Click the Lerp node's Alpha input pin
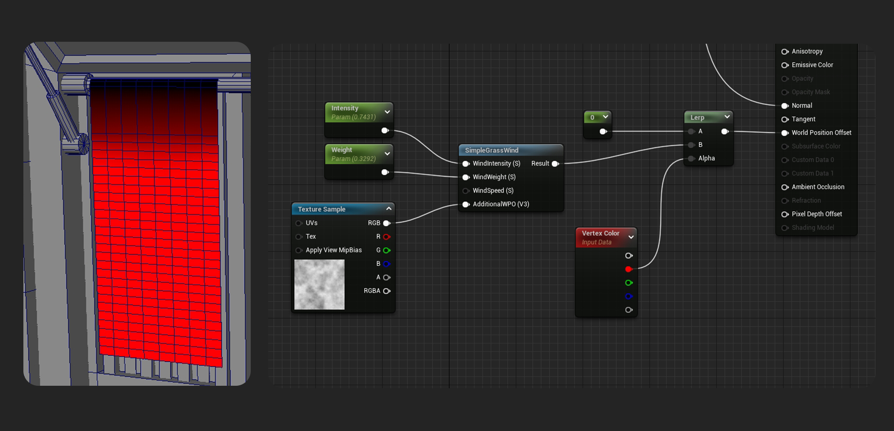Screen dimensions: 894x431 [x=691, y=159]
